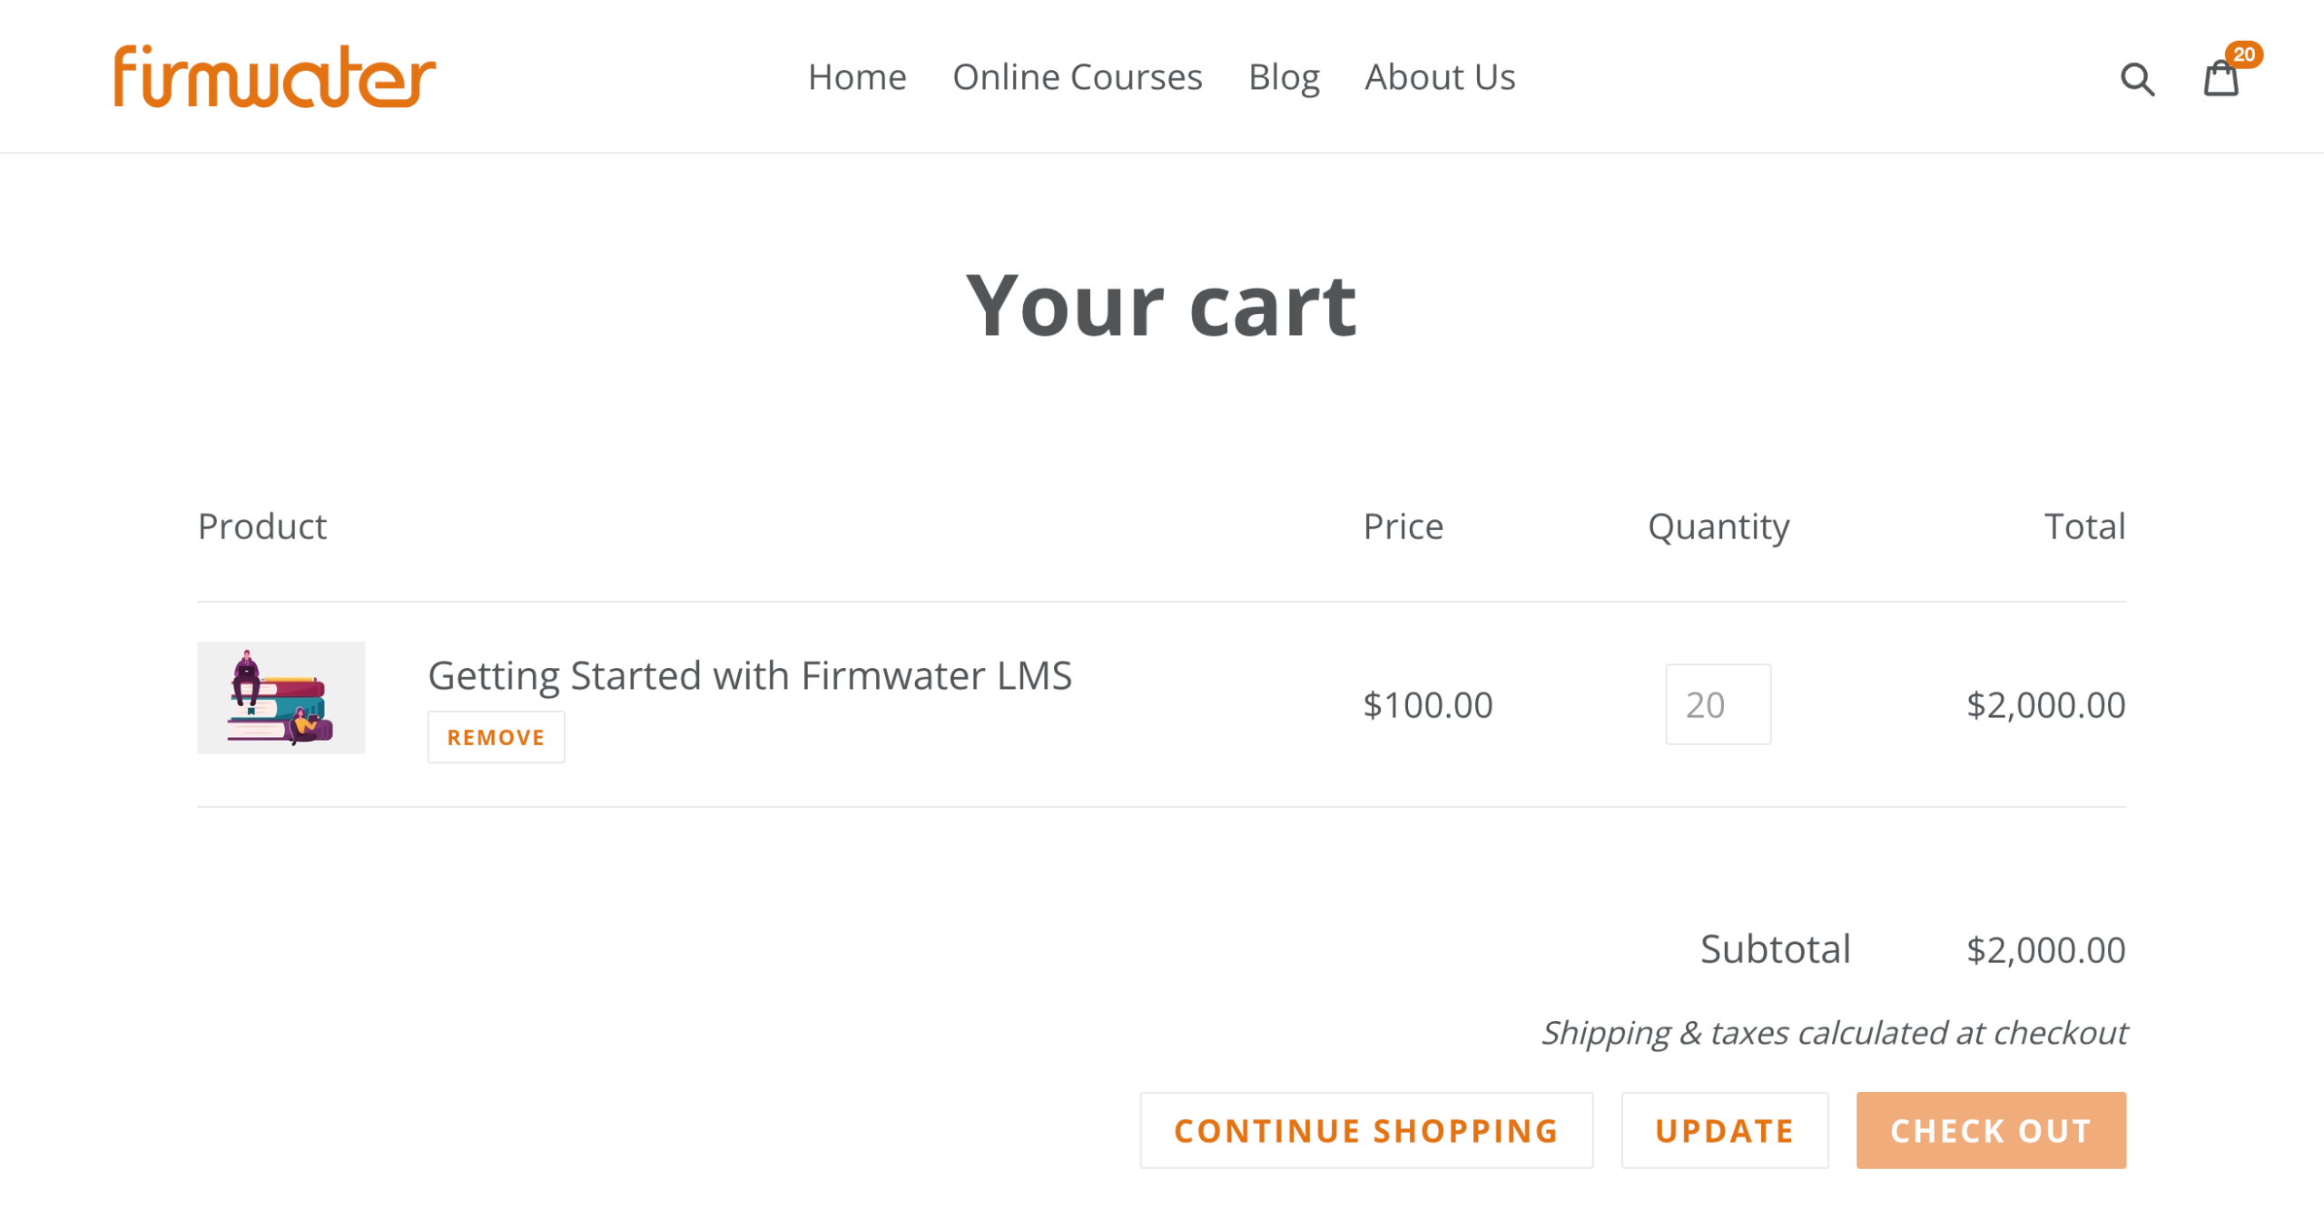Navigate to the Blog
The height and width of the screenshot is (1219, 2324).
coord(1284,77)
